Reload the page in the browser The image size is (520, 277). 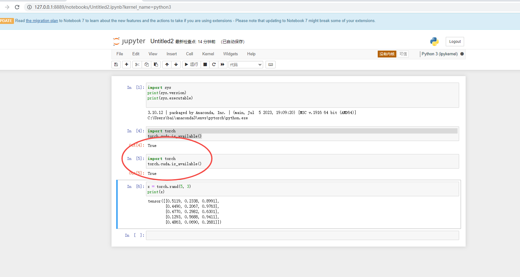pyautogui.click(x=17, y=7)
